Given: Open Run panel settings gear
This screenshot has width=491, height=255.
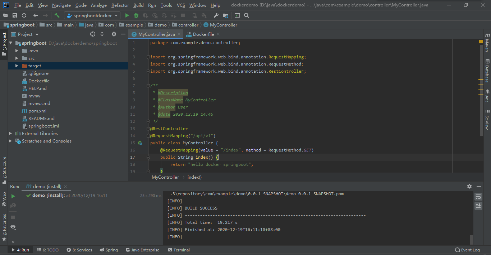Looking at the screenshot, I should coord(469,186).
